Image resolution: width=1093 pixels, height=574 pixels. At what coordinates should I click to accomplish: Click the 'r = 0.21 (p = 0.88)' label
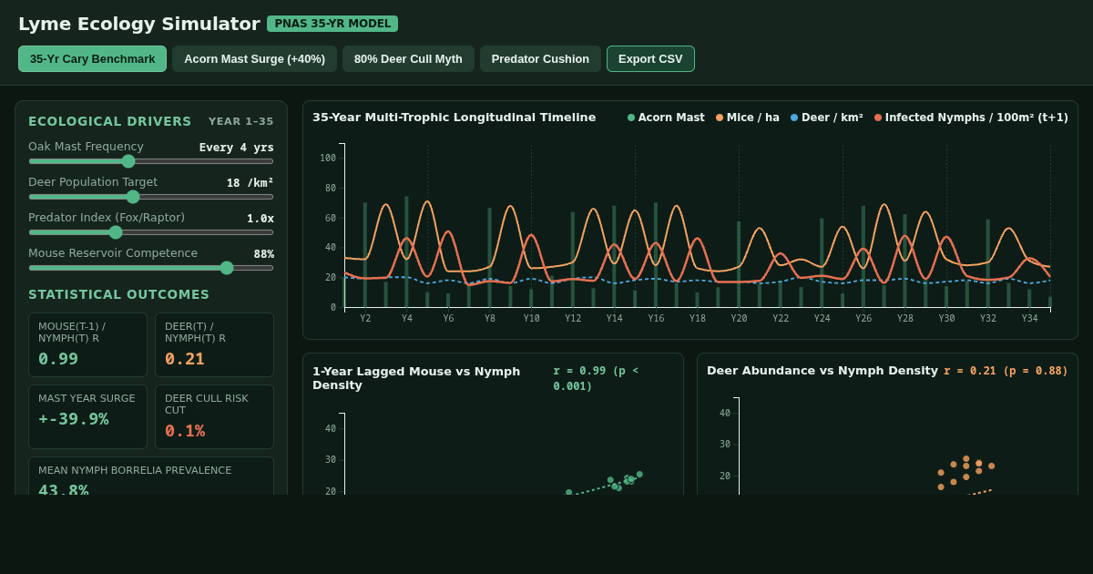[1006, 371]
